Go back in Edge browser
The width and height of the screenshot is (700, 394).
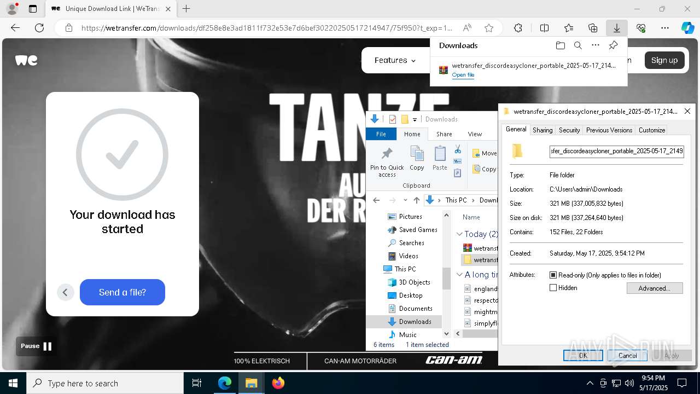[15, 28]
